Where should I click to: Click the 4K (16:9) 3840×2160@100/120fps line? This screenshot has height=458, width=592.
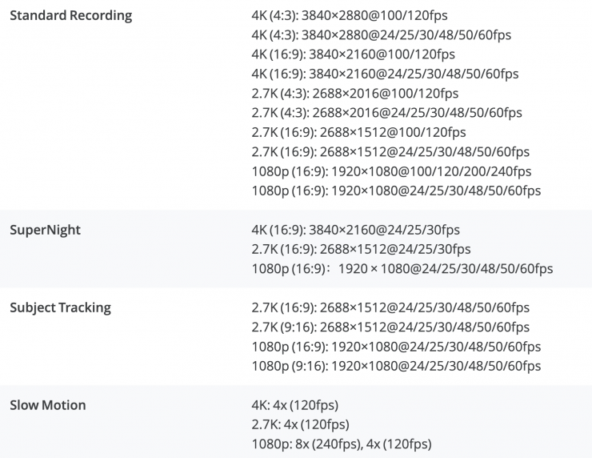point(353,54)
